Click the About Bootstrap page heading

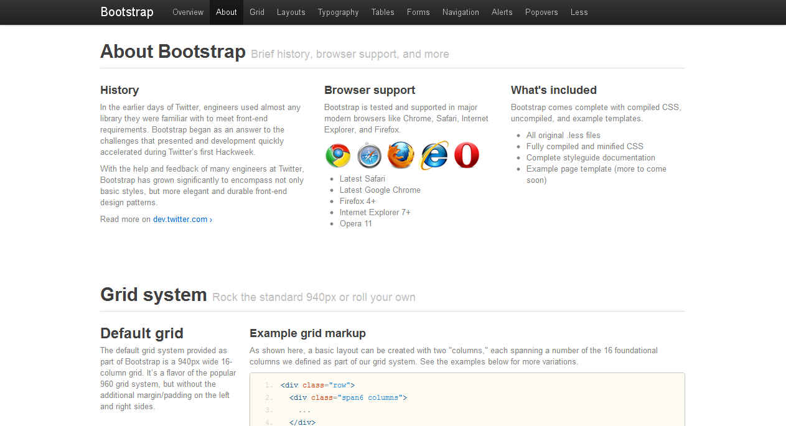173,51
